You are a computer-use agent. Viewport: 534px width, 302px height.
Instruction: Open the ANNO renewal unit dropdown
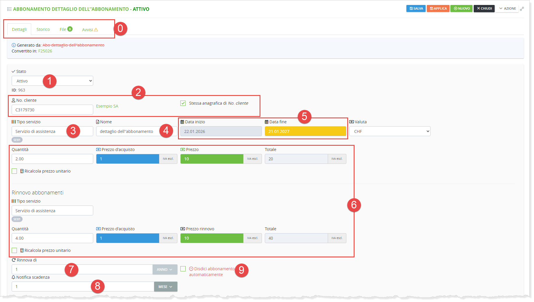pyautogui.click(x=165, y=270)
